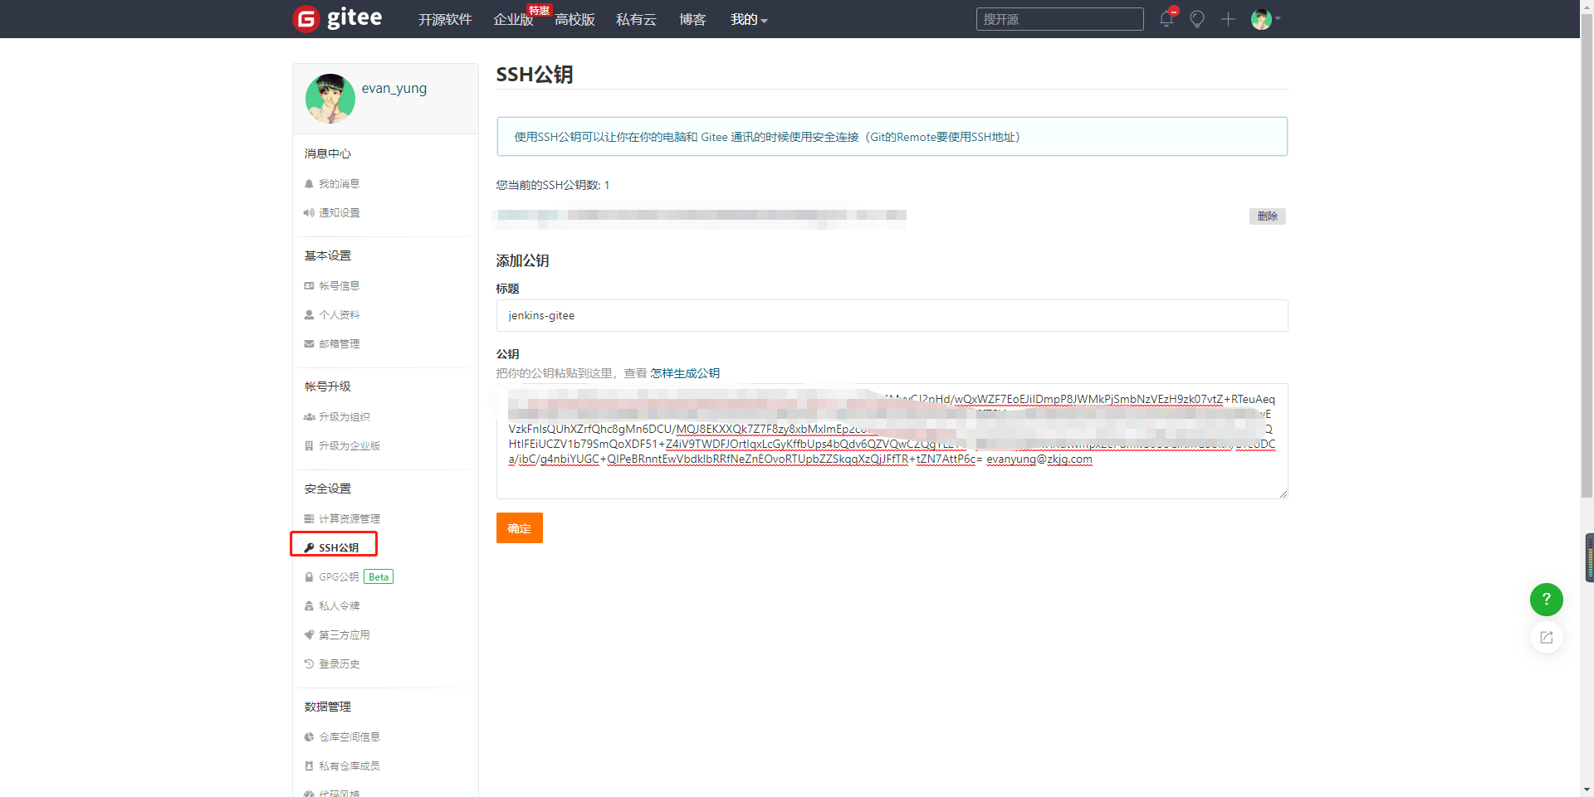Expand the 我的 dropdown menu
Viewport: 1594px width, 797px height.
pos(748,19)
